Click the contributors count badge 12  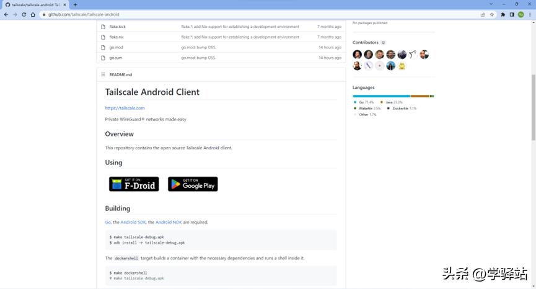(383, 43)
